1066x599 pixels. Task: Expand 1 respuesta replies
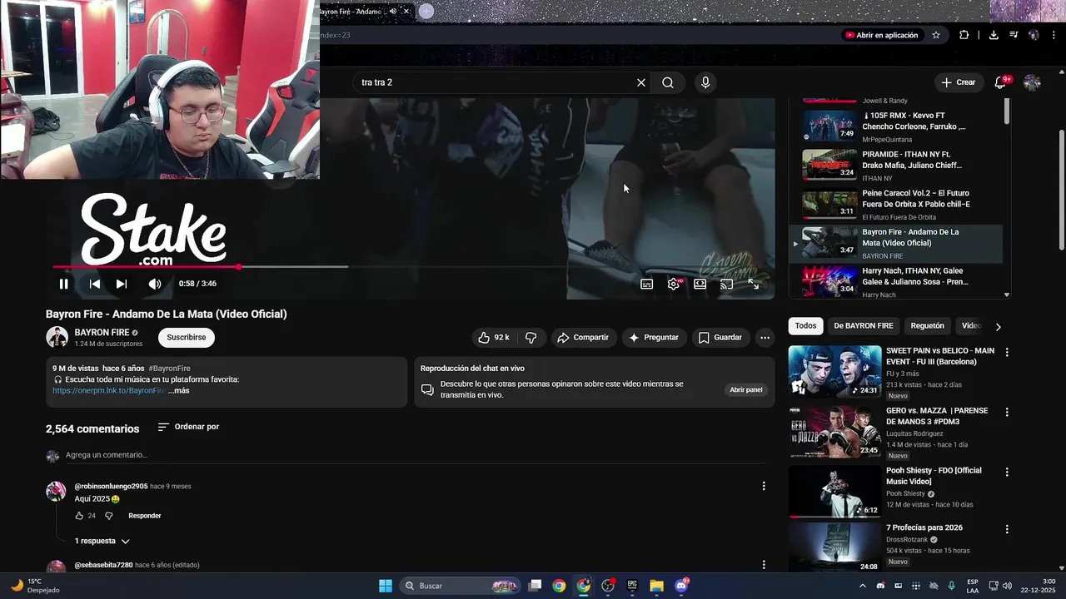102,541
